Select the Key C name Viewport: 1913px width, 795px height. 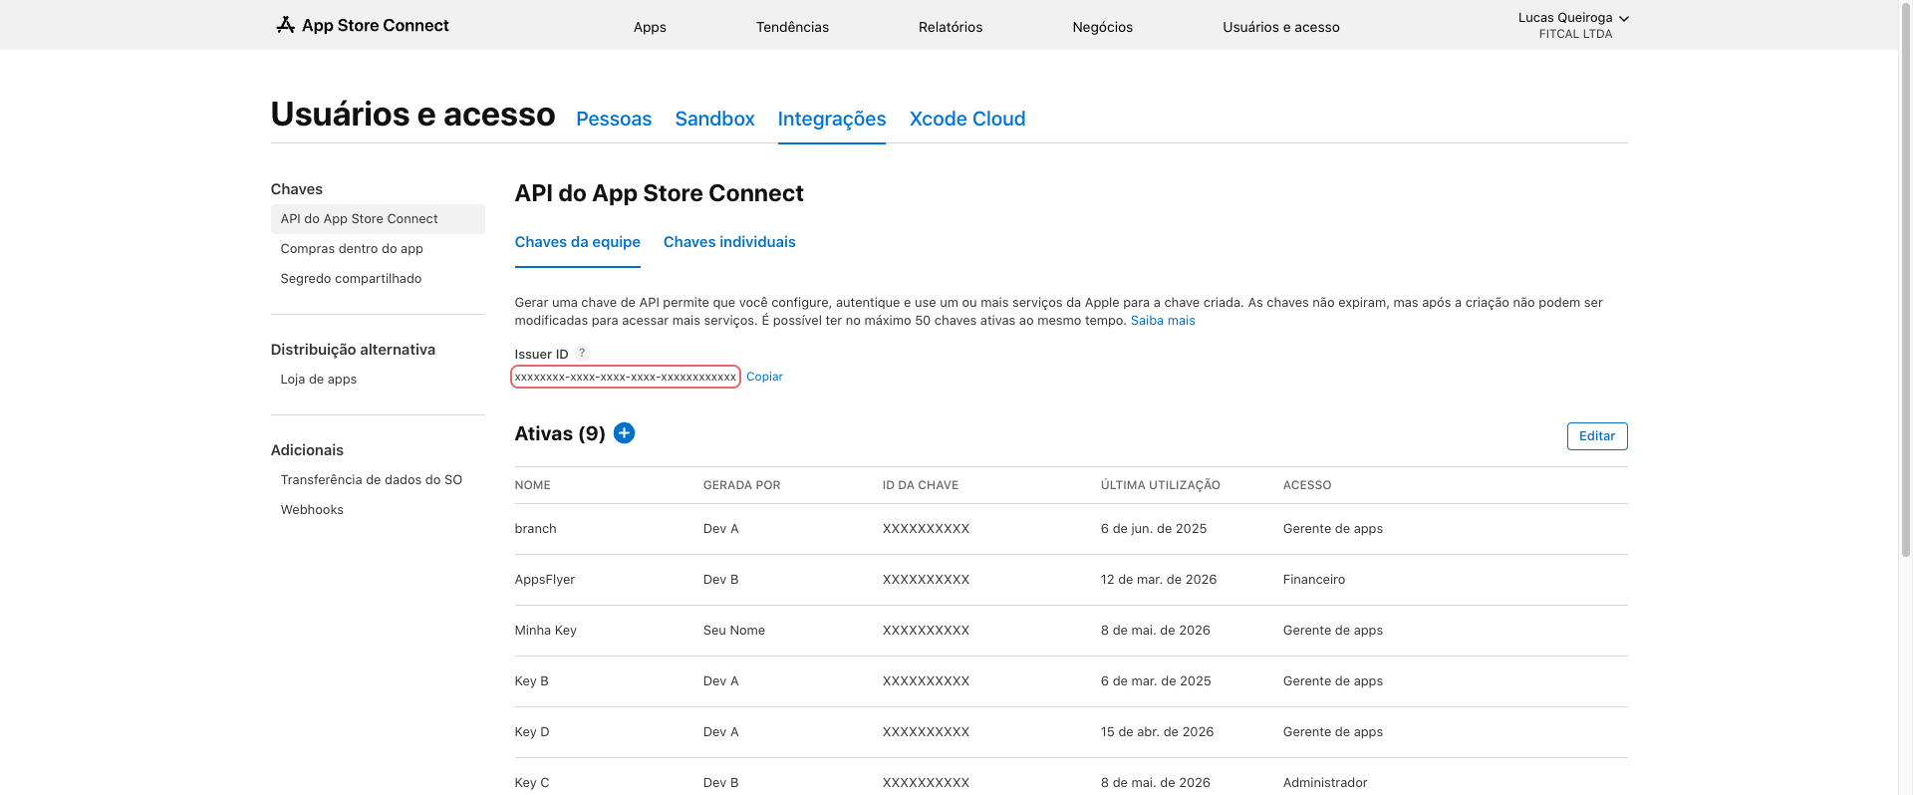pyautogui.click(x=532, y=783)
